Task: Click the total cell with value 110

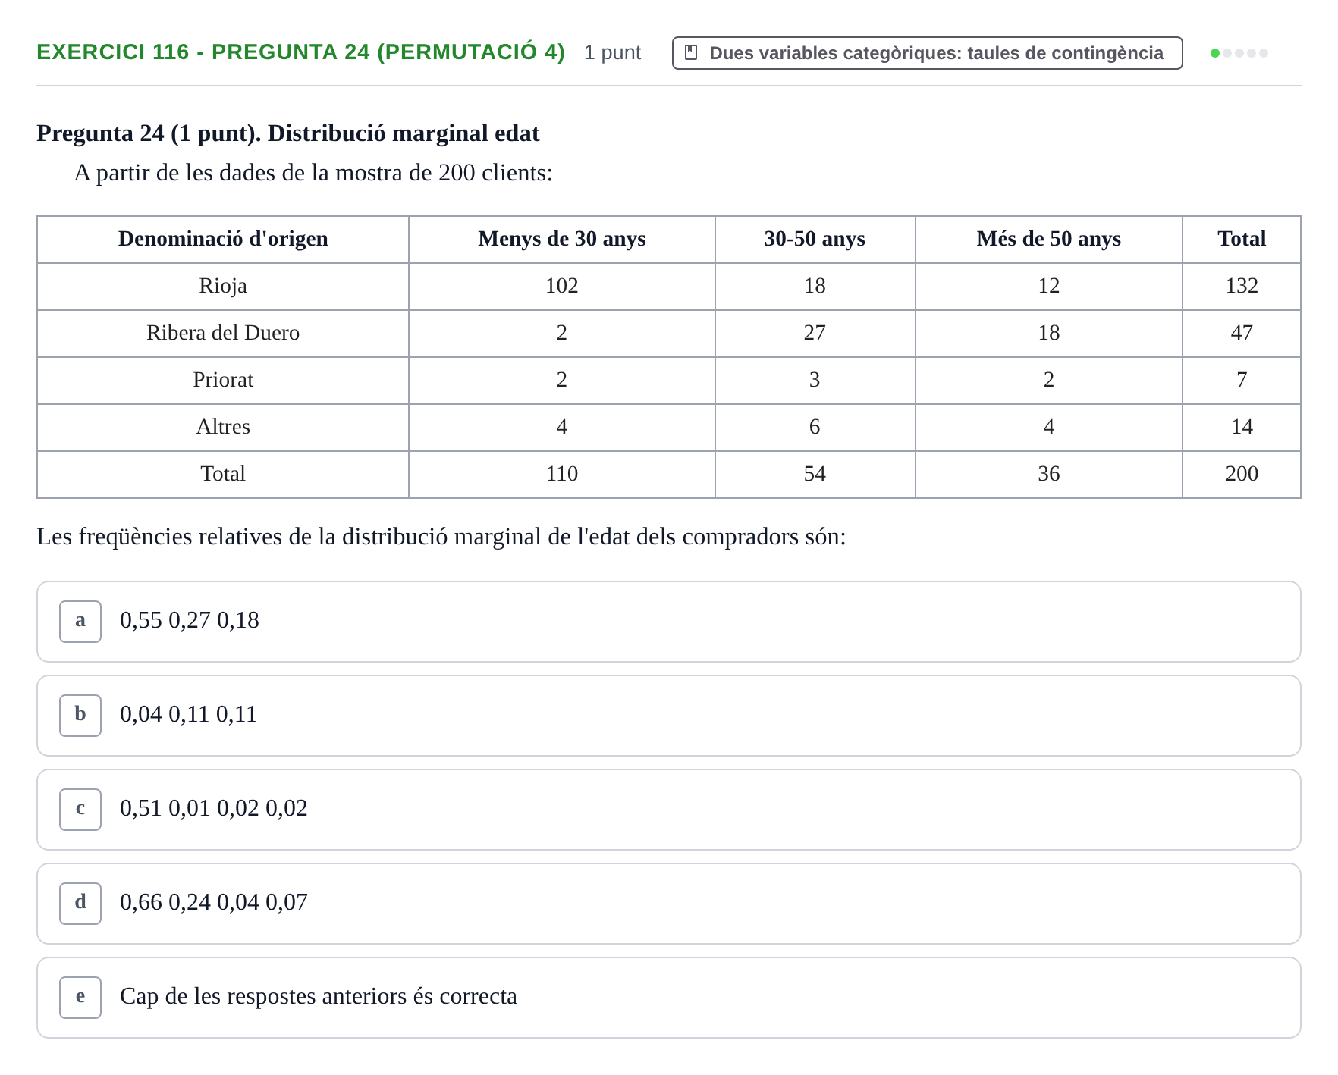Action: pyautogui.click(x=562, y=474)
